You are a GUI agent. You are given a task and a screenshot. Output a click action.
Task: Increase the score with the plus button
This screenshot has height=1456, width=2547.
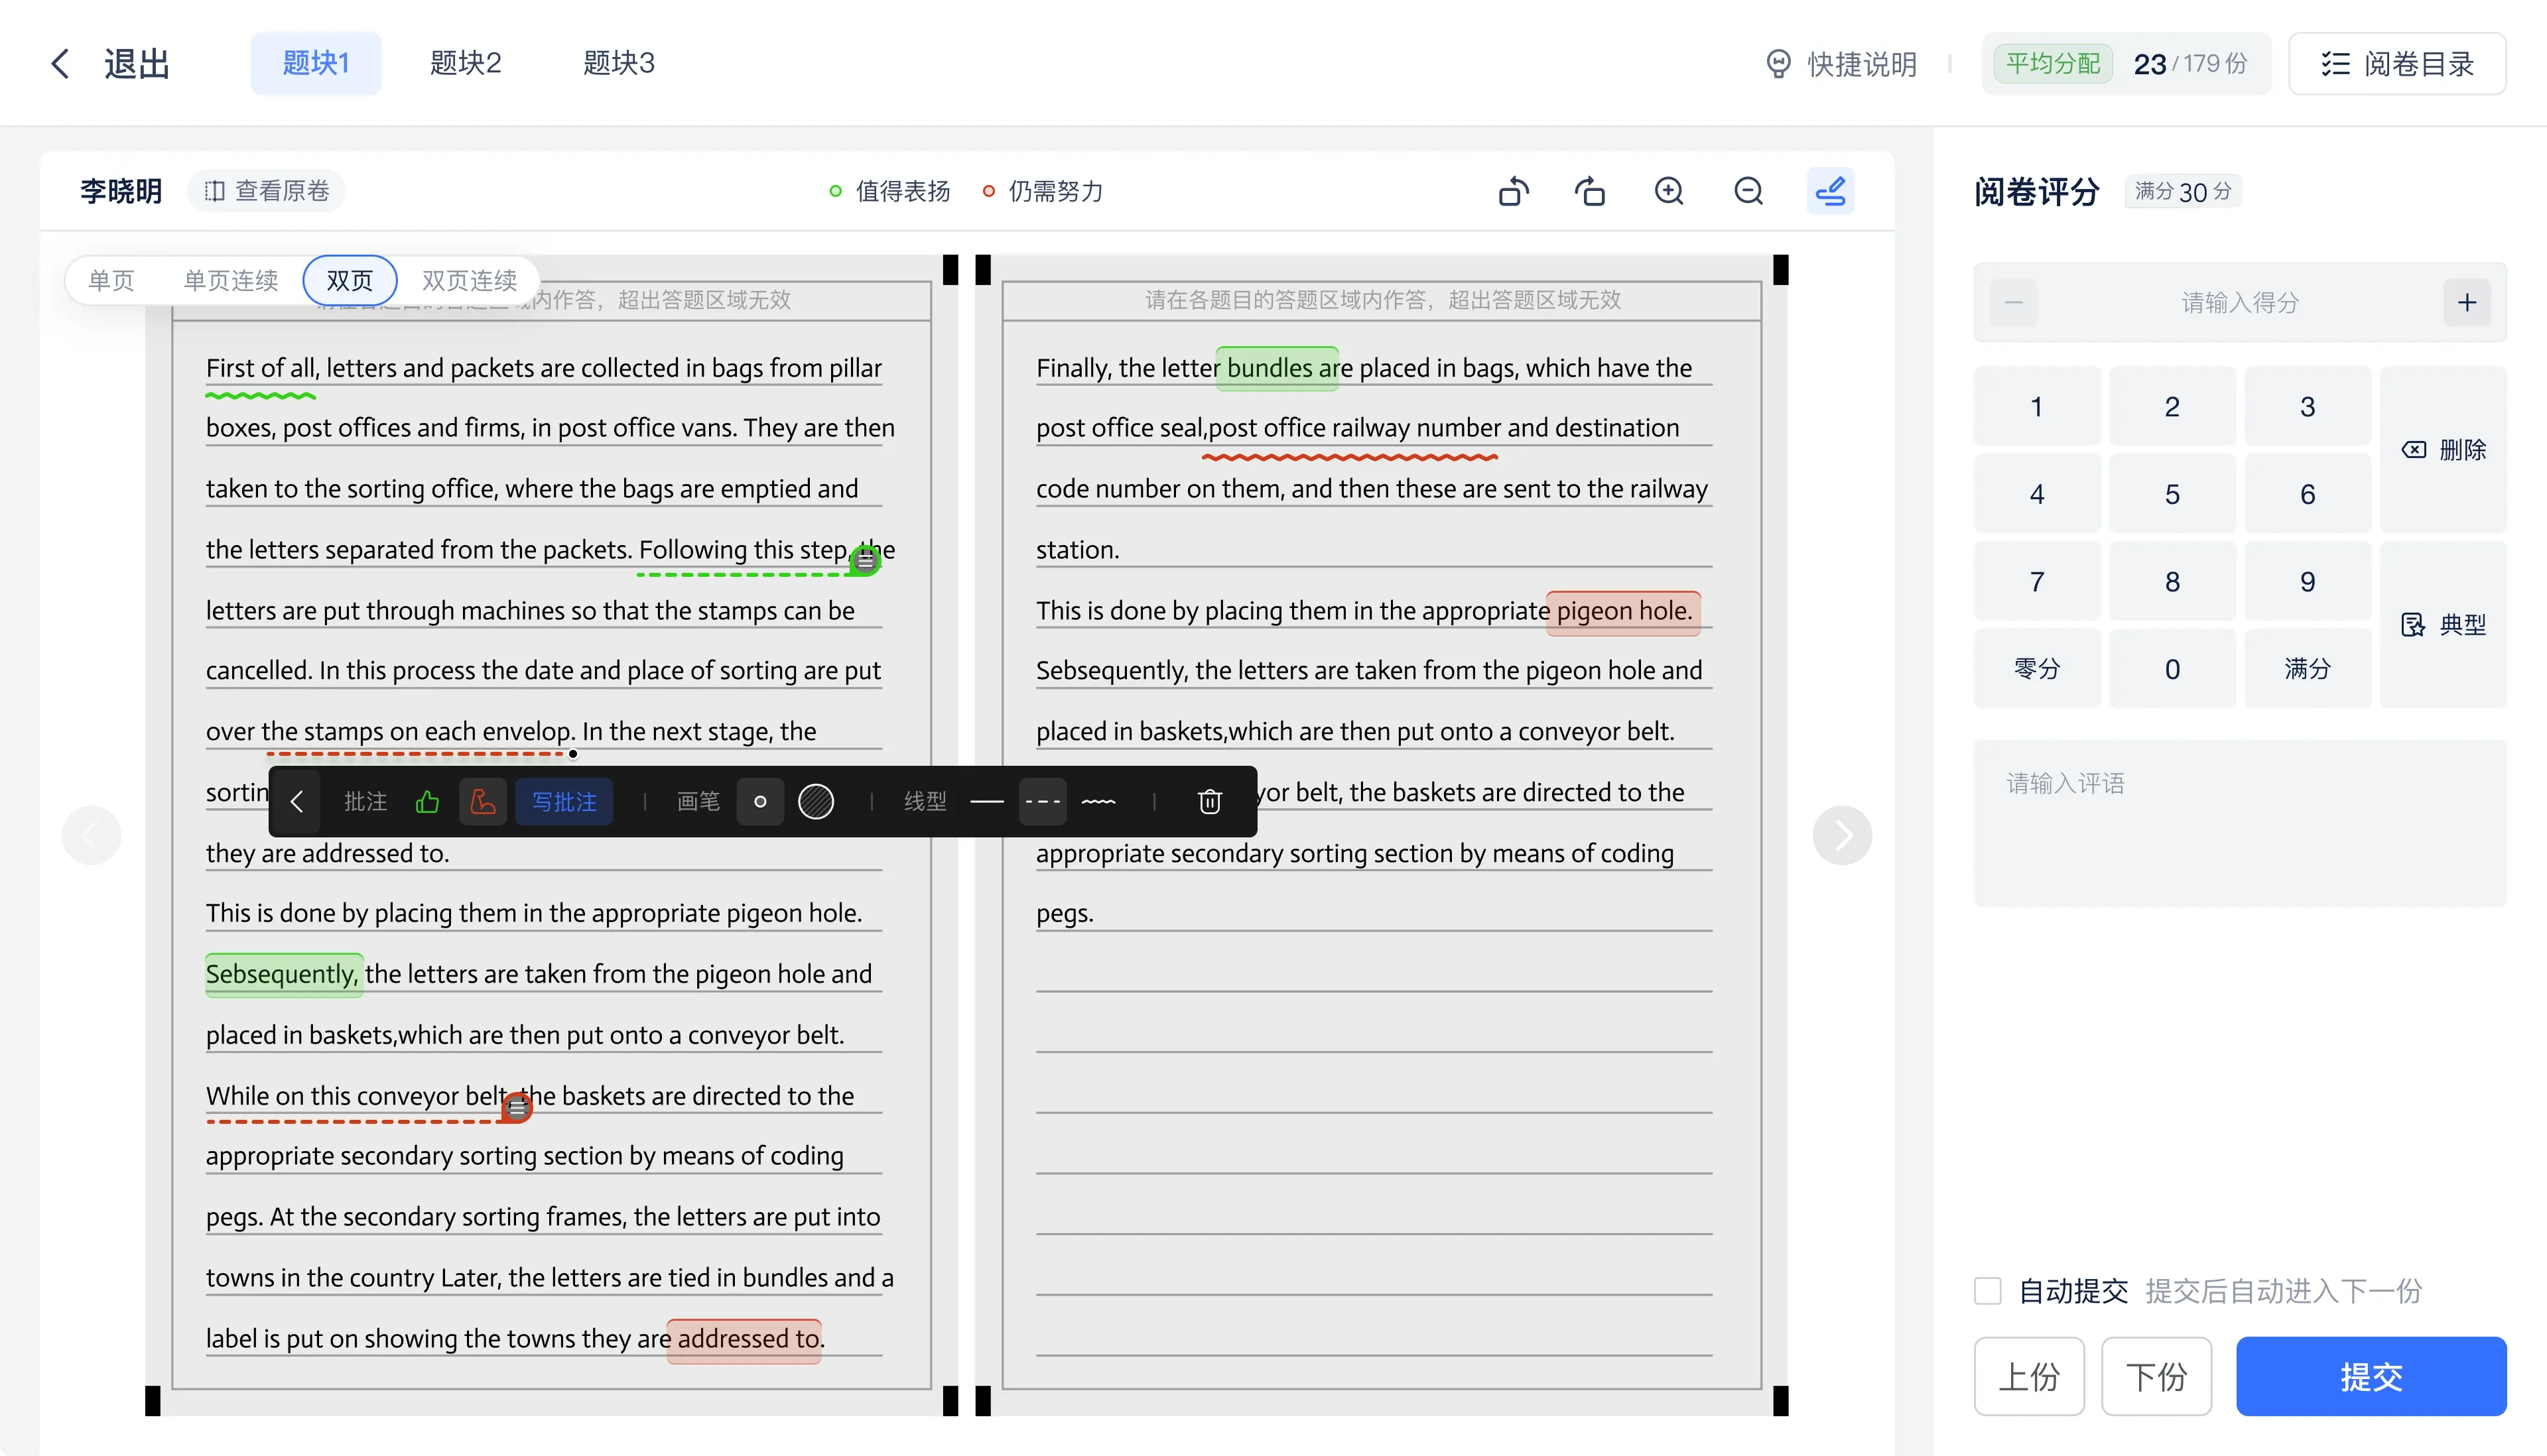click(2467, 302)
